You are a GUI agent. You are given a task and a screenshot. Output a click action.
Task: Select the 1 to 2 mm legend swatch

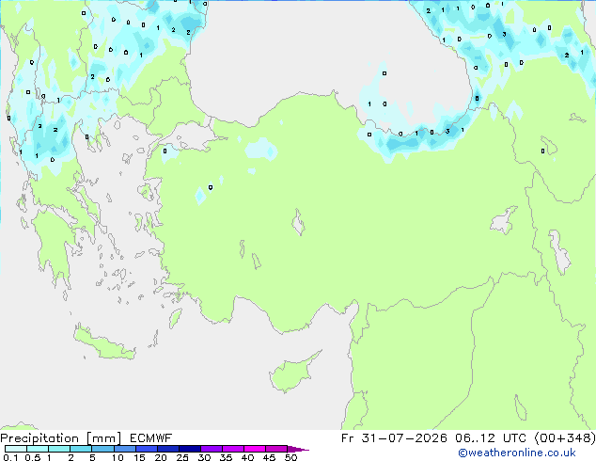(x=59, y=449)
